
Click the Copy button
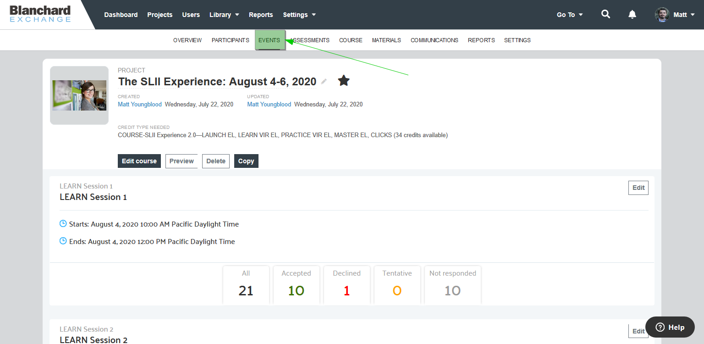pos(246,161)
